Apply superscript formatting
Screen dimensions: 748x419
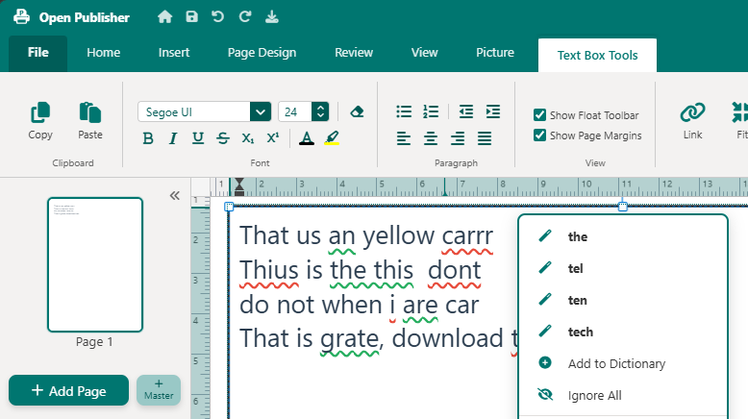point(272,138)
